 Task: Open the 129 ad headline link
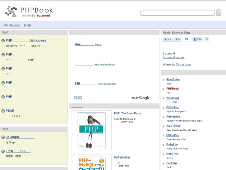point(86,84)
